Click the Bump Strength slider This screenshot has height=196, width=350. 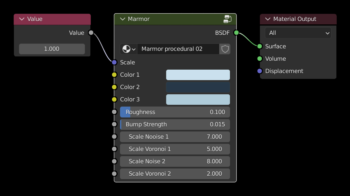[175, 125]
